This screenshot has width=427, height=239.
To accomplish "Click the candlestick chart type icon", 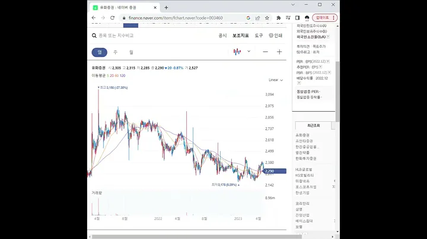I will [237, 51].
